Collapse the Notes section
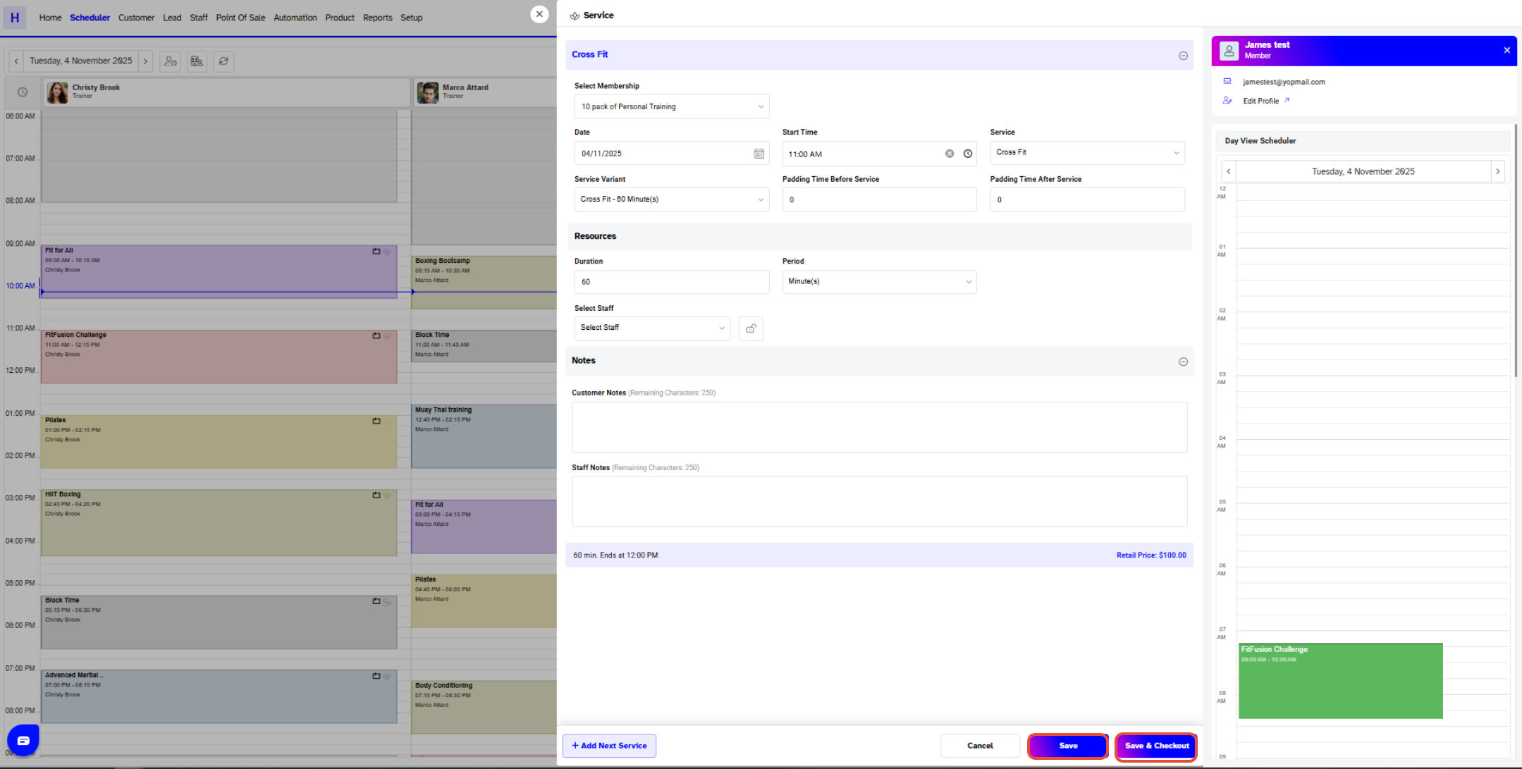The width and height of the screenshot is (1522, 769). [x=1183, y=362]
